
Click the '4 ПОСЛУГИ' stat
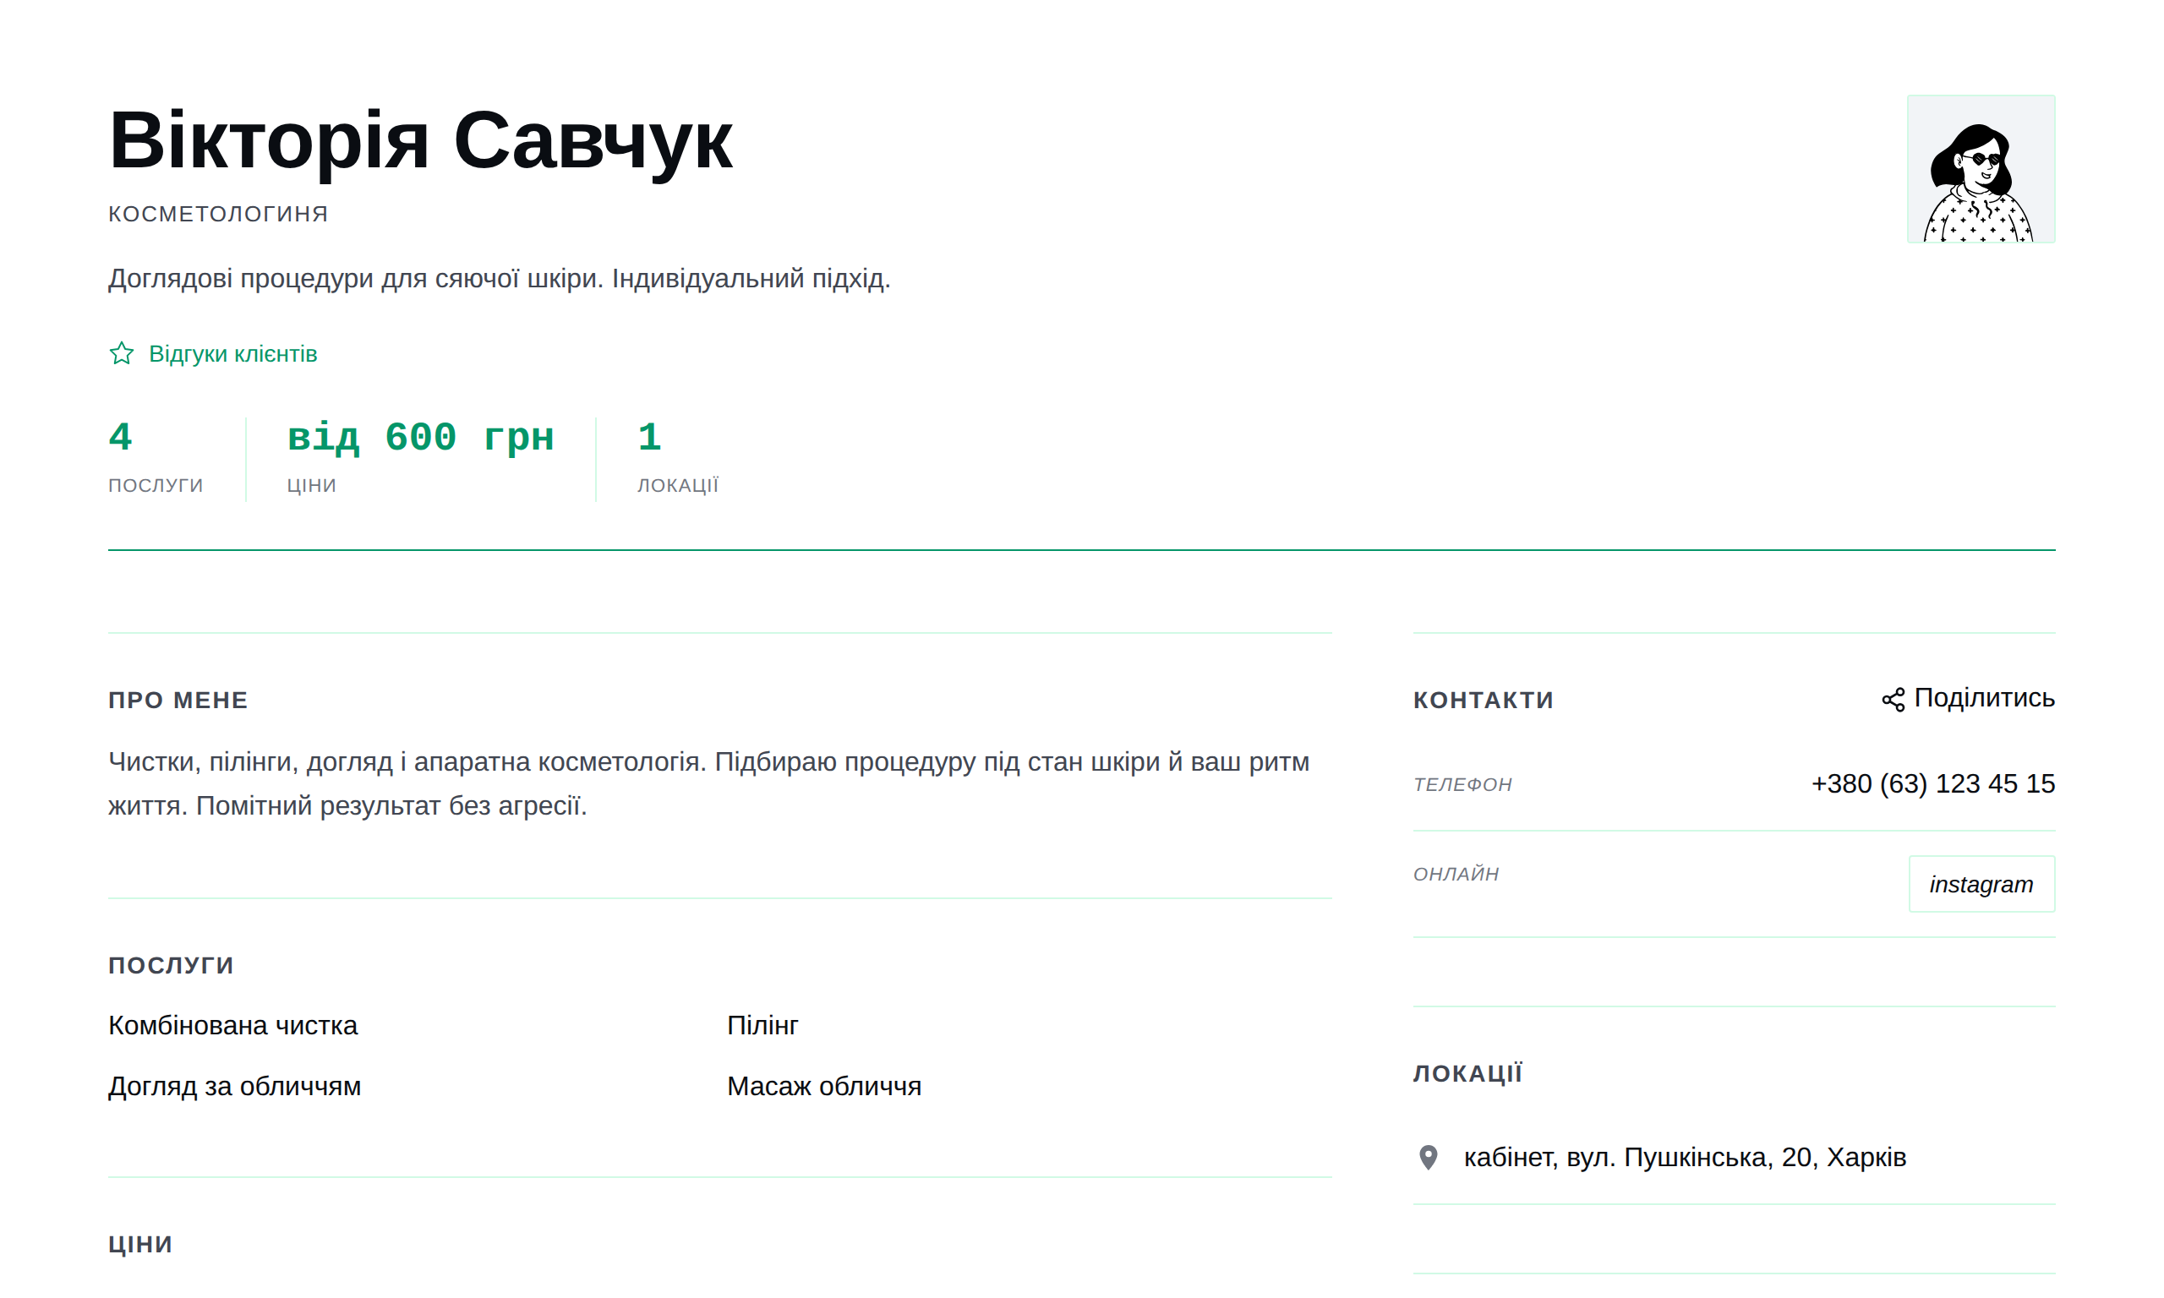(x=156, y=458)
